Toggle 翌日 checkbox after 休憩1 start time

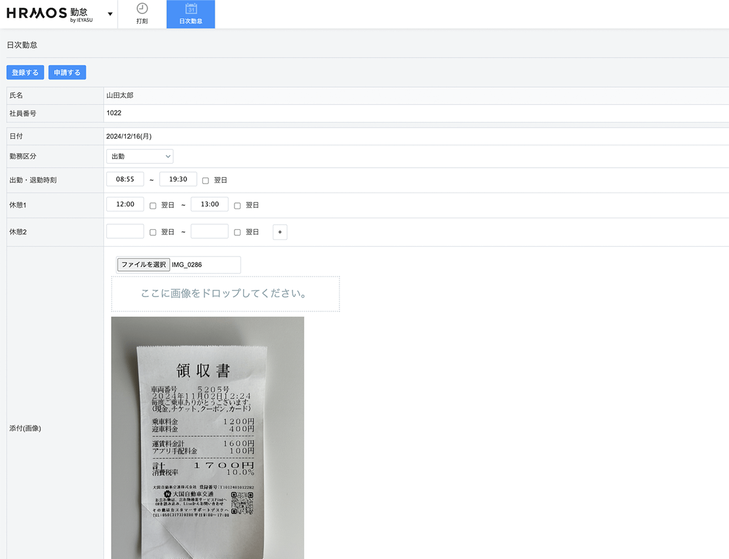pos(153,205)
